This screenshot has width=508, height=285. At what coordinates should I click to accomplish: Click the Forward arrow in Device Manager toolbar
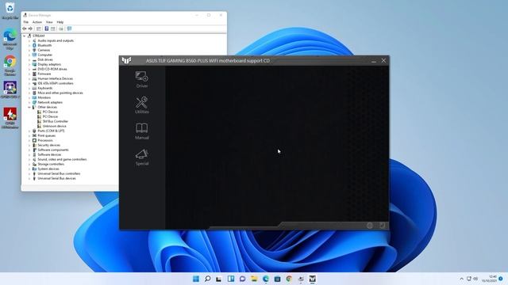(30, 28)
